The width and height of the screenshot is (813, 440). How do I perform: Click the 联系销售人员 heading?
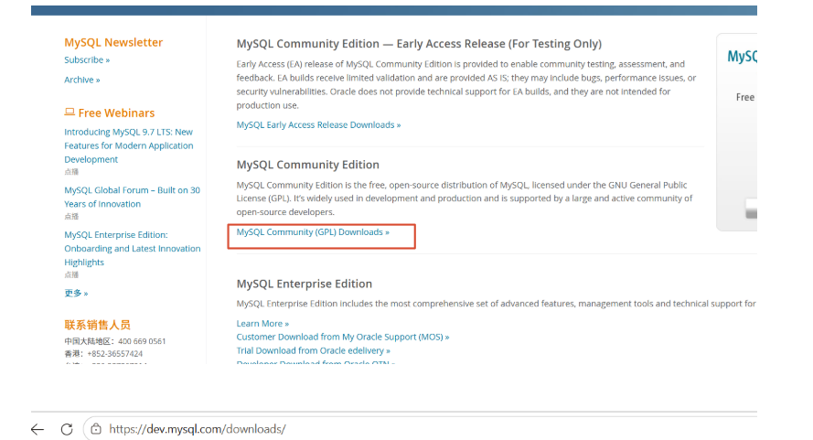click(98, 325)
